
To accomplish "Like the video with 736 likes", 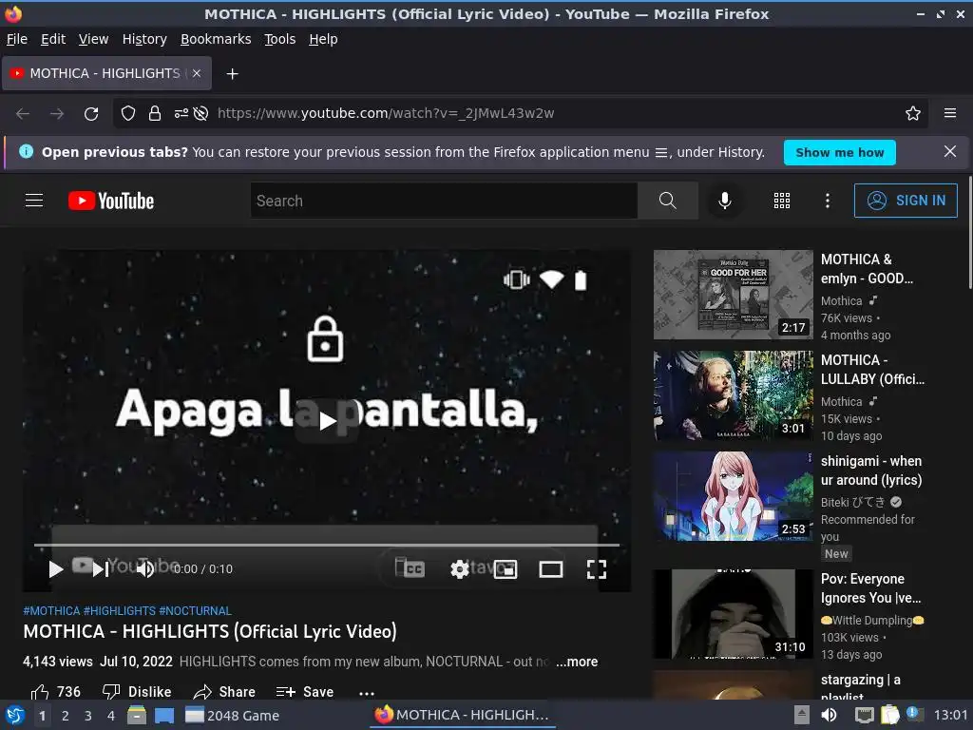I will click(x=56, y=692).
